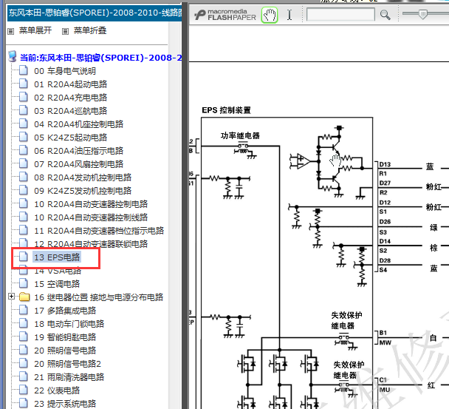The height and width of the screenshot is (409, 449).
Task: Click the page icon of 23 提示系统电路
Action: 24,403
